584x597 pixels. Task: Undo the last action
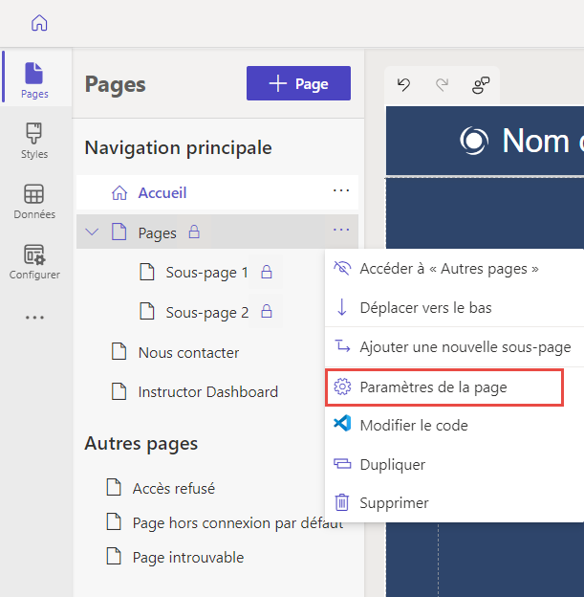click(x=403, y=85)
